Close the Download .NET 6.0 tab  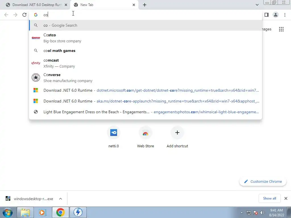tap(66, 5)
